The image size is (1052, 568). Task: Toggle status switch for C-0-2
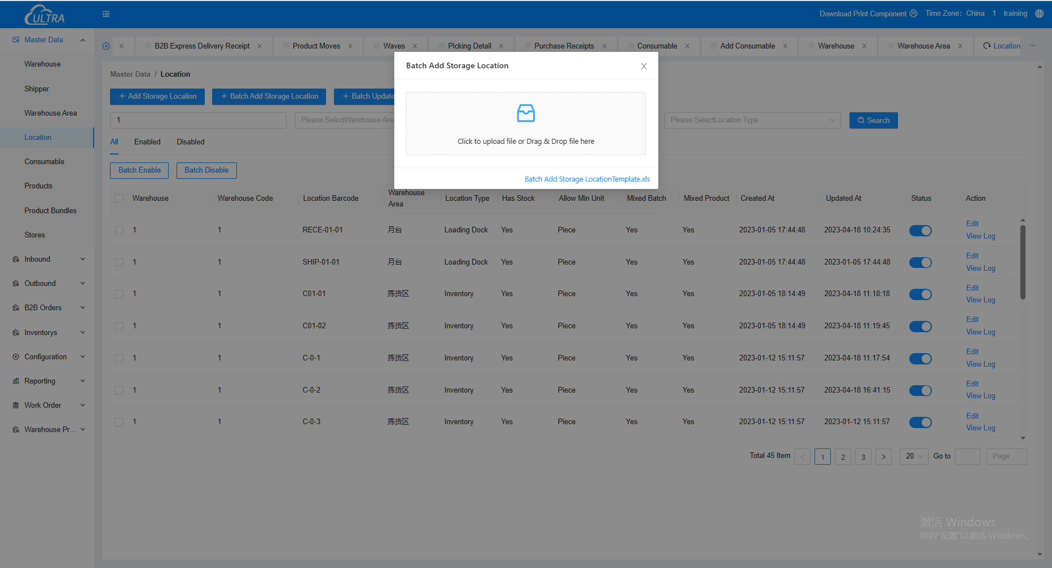[920, 390]
